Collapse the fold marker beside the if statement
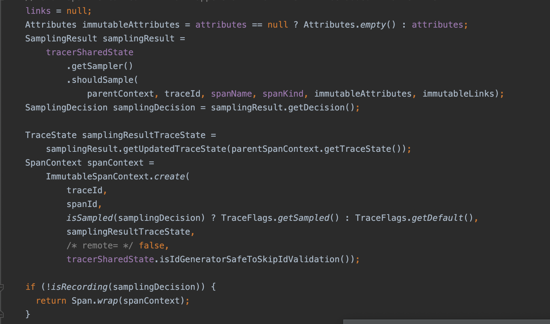 point(1,287)
